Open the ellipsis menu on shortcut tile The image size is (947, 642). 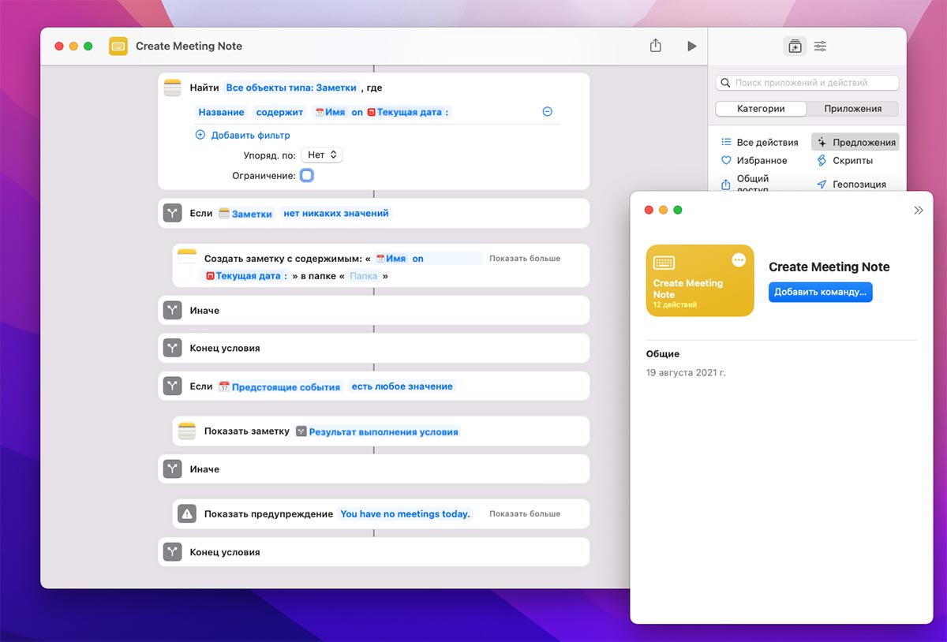point(739,259)
